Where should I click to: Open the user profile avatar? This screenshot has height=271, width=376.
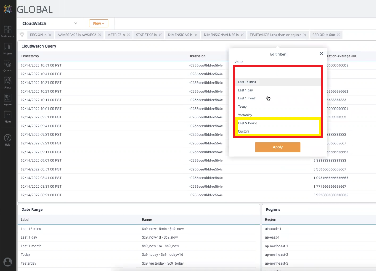[x=8, y=262]
